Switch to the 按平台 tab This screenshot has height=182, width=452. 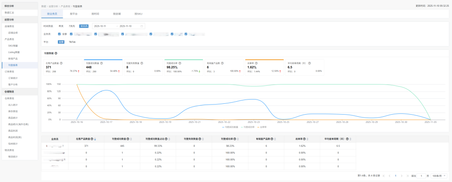(74, 14)
